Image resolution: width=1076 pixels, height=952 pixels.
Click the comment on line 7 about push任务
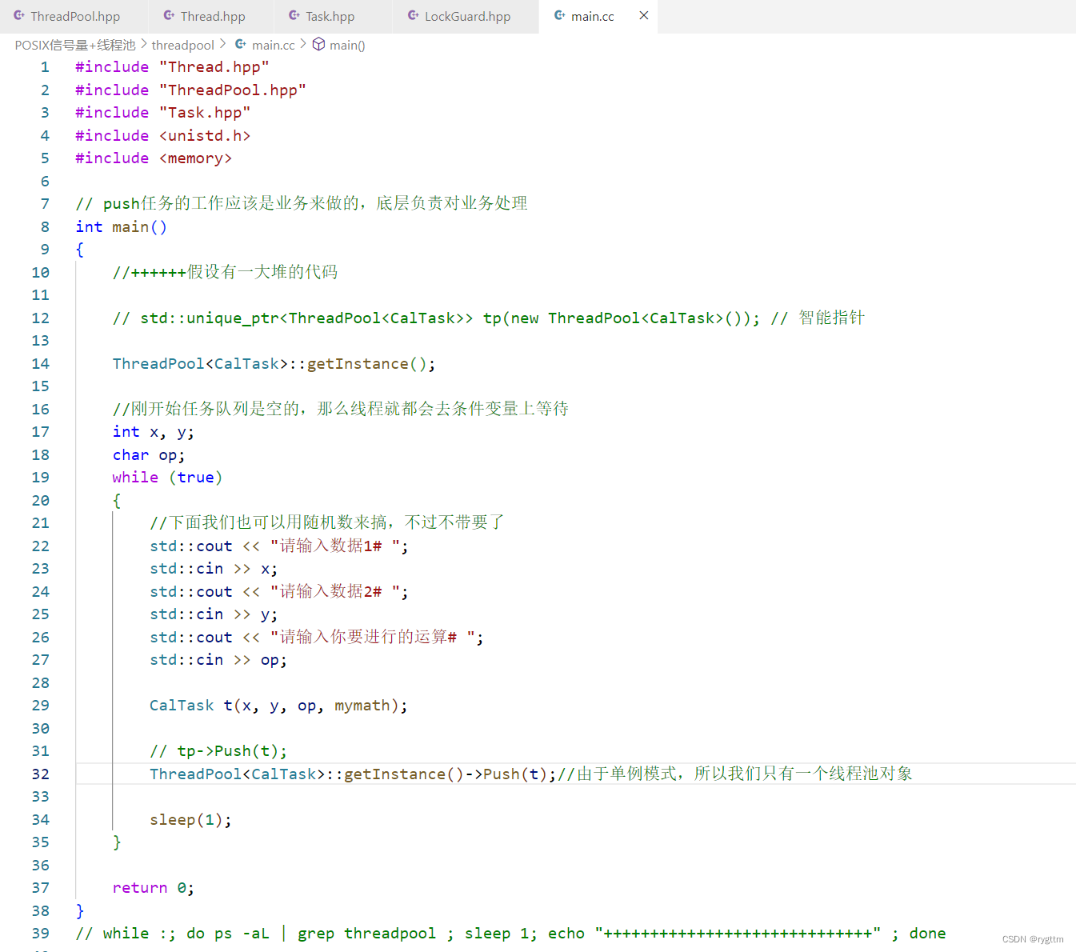(x=302, y=204)
